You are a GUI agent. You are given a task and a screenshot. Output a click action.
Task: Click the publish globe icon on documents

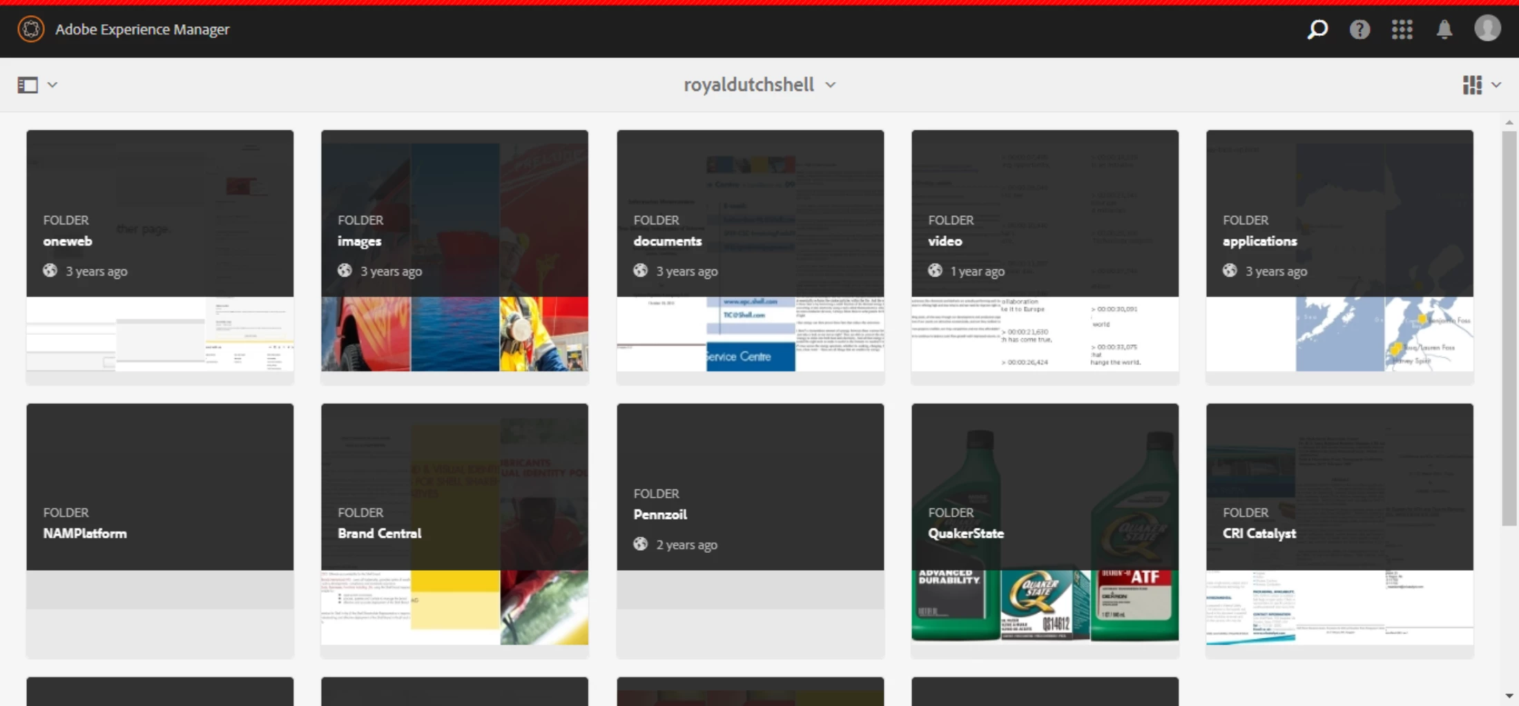641,271
